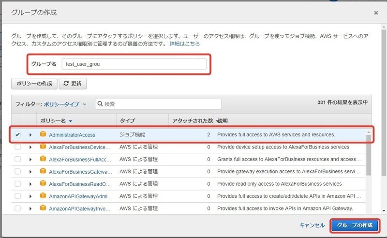387x238 pixels.
Task: Click 'Provides full access to create/edit/delete APIs' text
Action: [x=289, y=196]
